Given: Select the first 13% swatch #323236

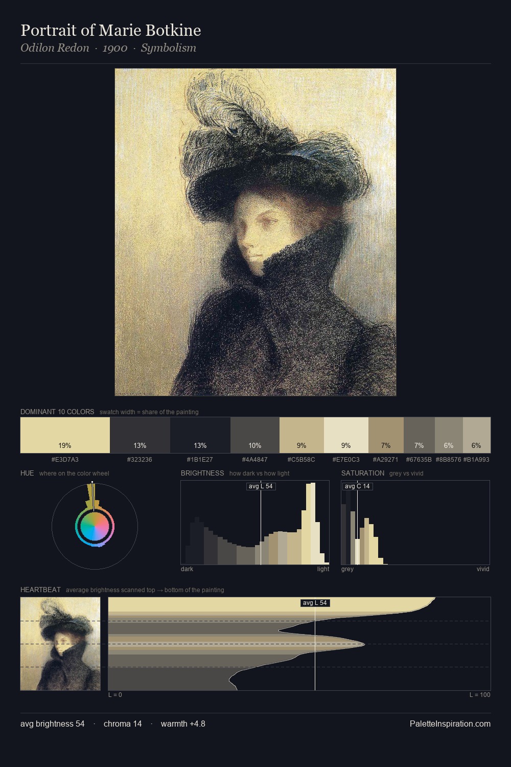Looking at the screenshot, I should pos(140,435).
